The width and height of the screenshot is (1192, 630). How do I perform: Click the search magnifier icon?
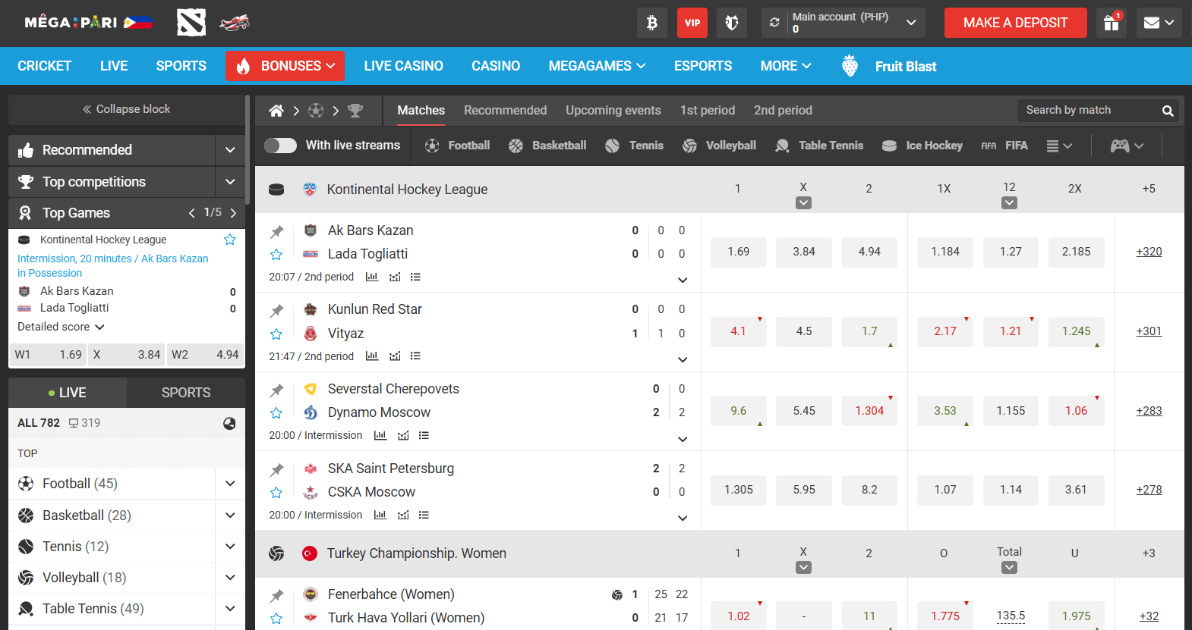(x=1168, y=111)
